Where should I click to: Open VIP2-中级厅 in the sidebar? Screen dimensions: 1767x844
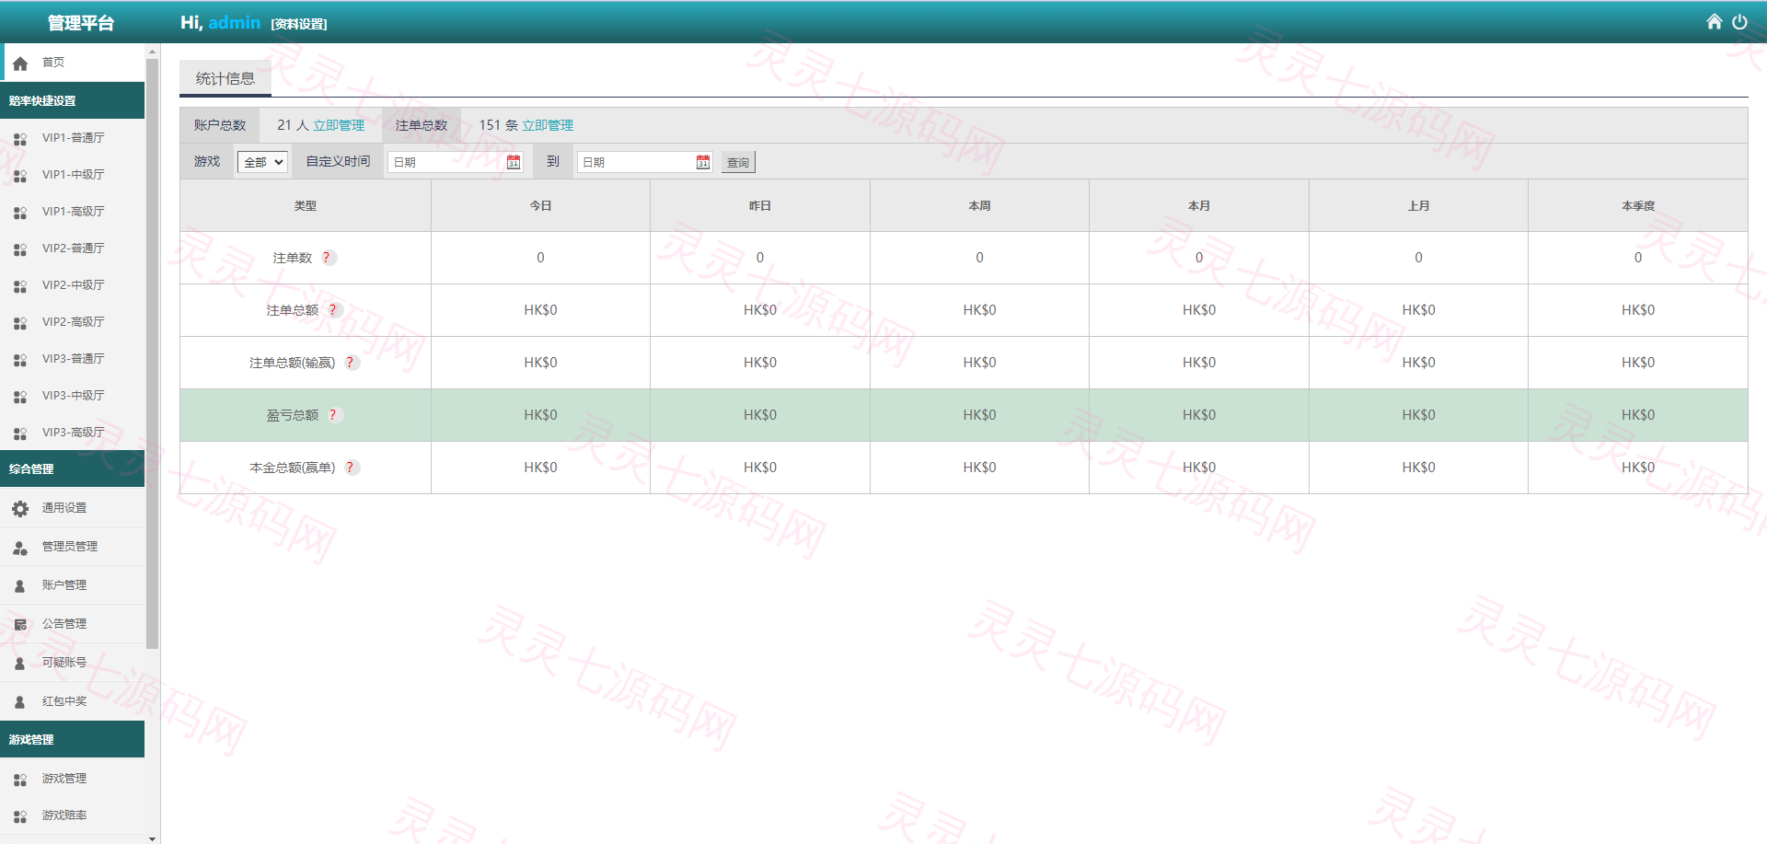click(73, 285)
